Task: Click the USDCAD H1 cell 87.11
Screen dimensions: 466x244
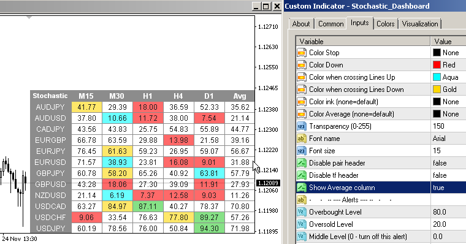Action: pyautogui.click(x=148, y=206)
